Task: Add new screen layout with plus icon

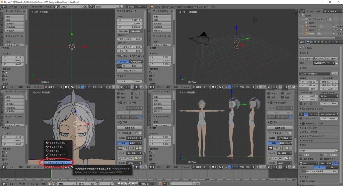Action: 83,7
